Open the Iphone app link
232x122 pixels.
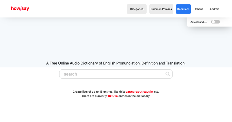coord(199,9)
